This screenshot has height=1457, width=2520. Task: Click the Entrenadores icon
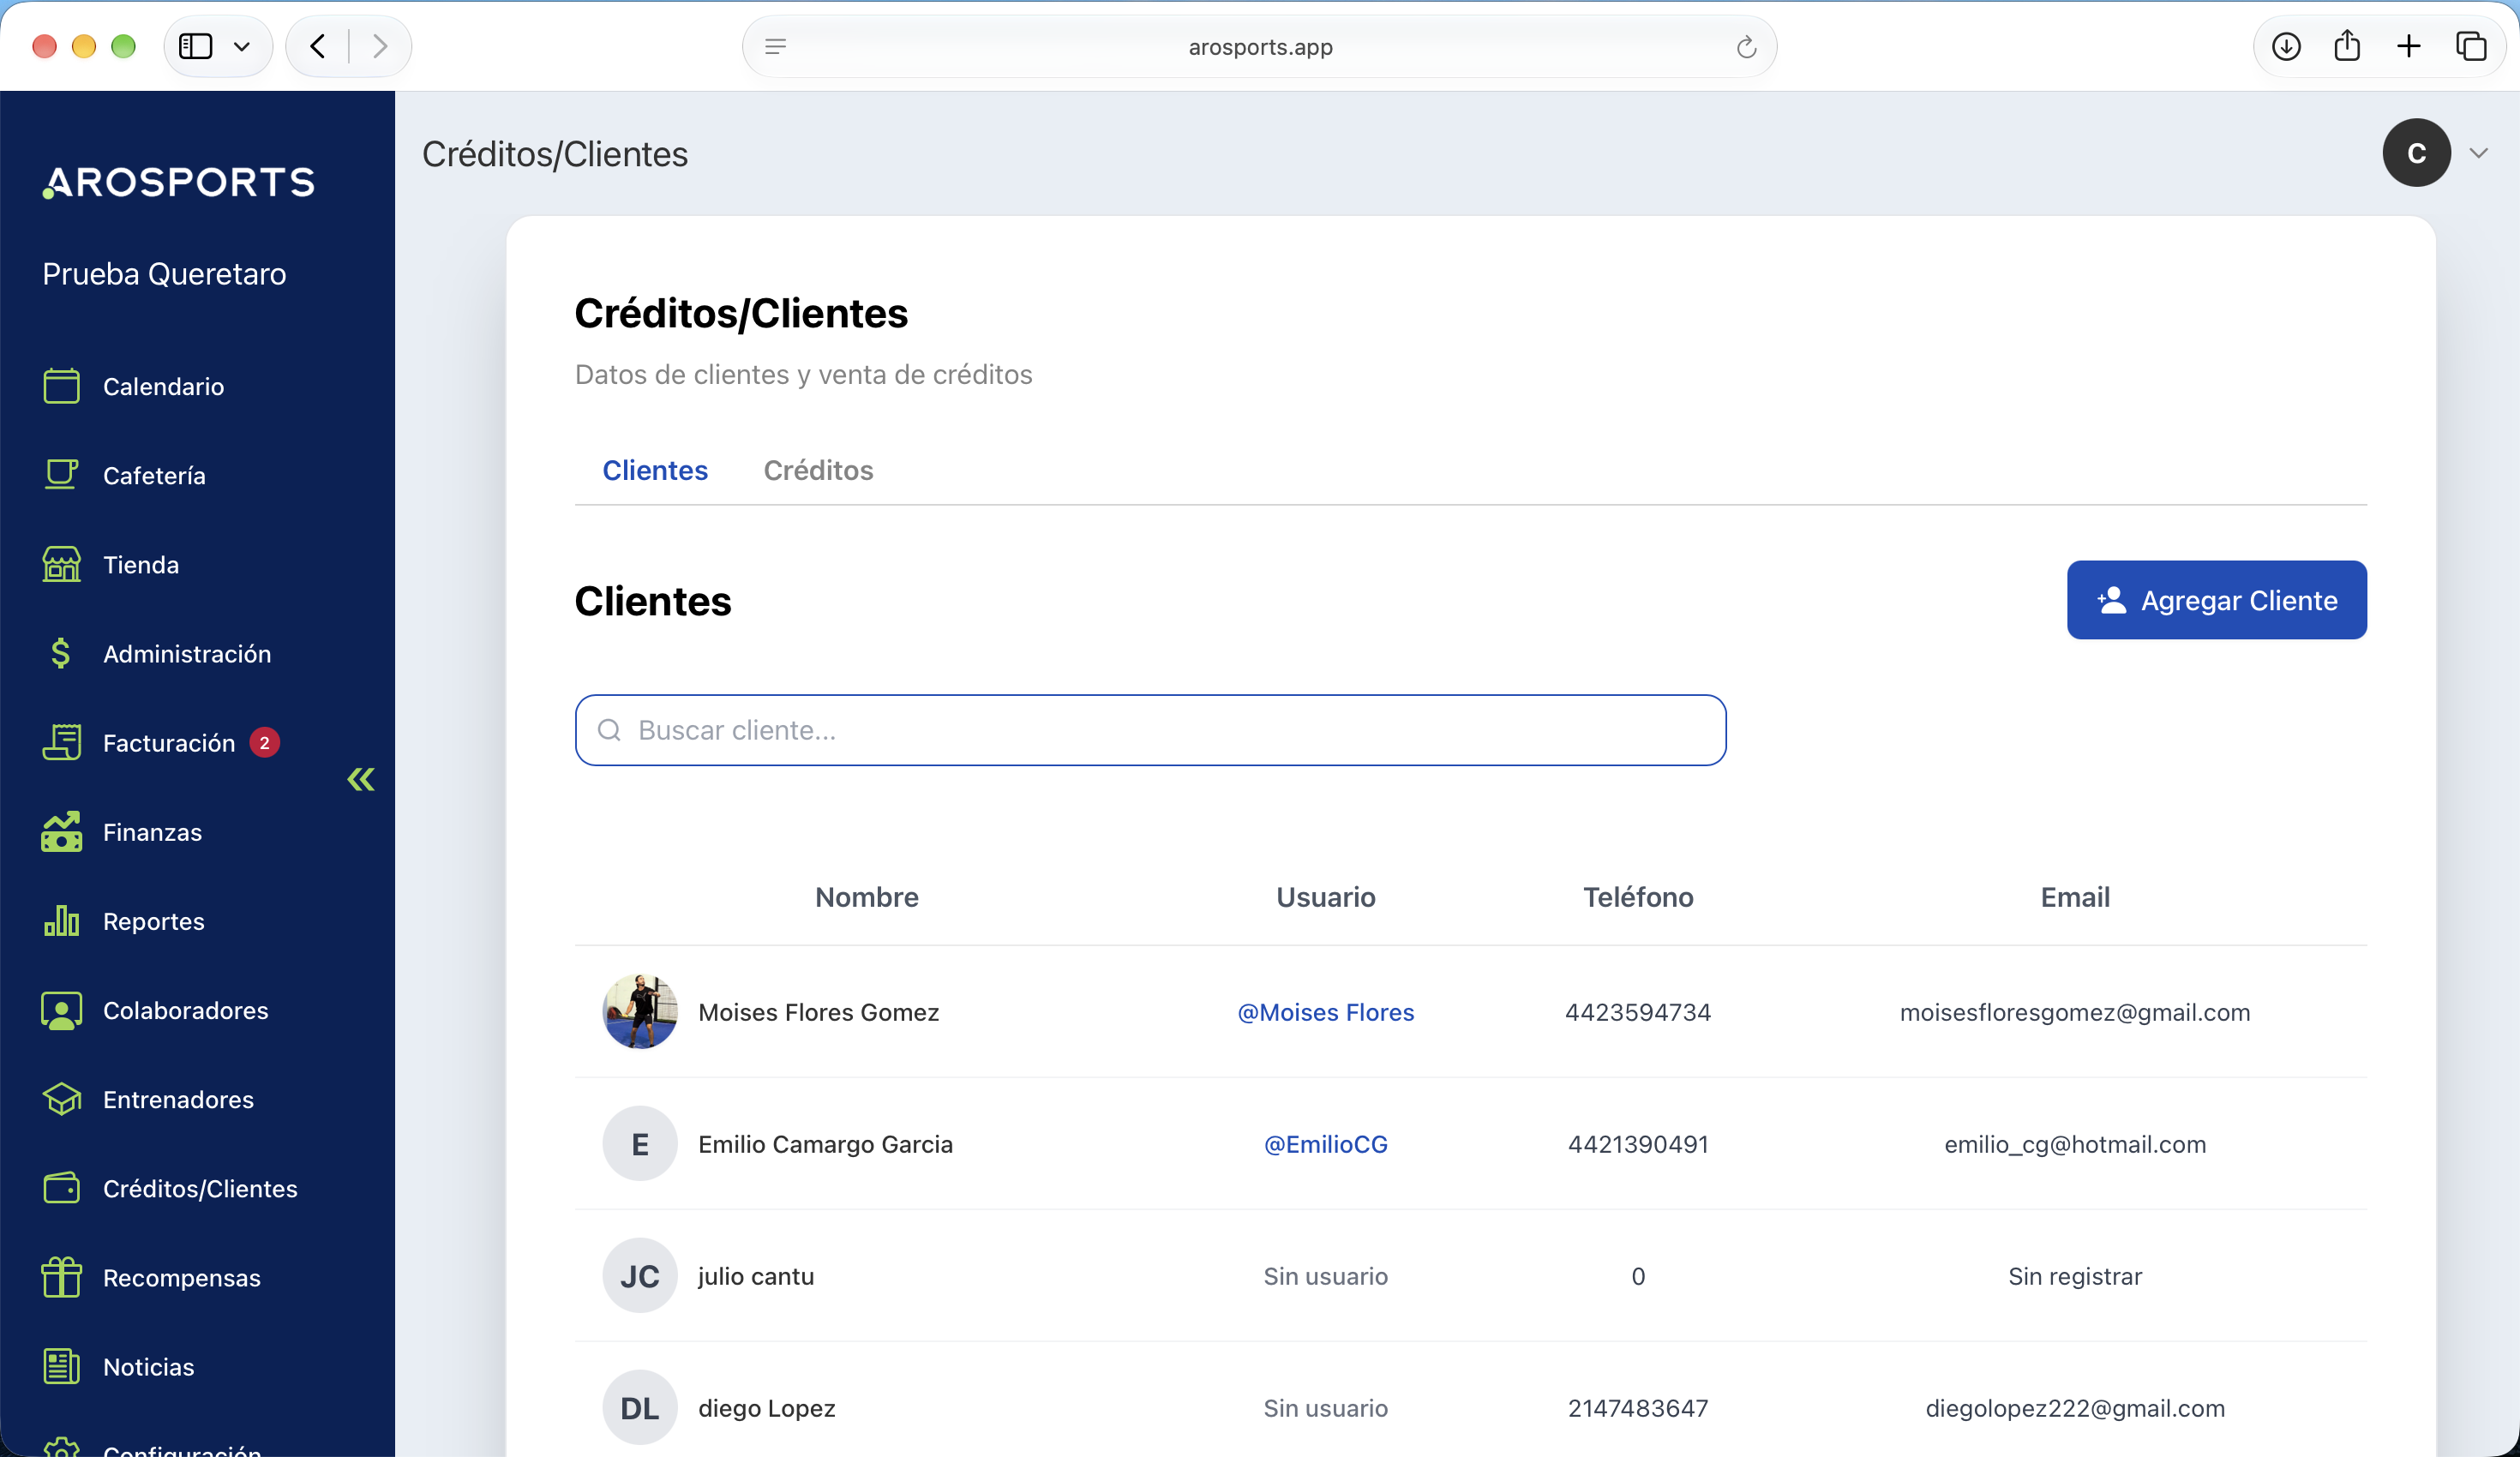[61, 1099]
